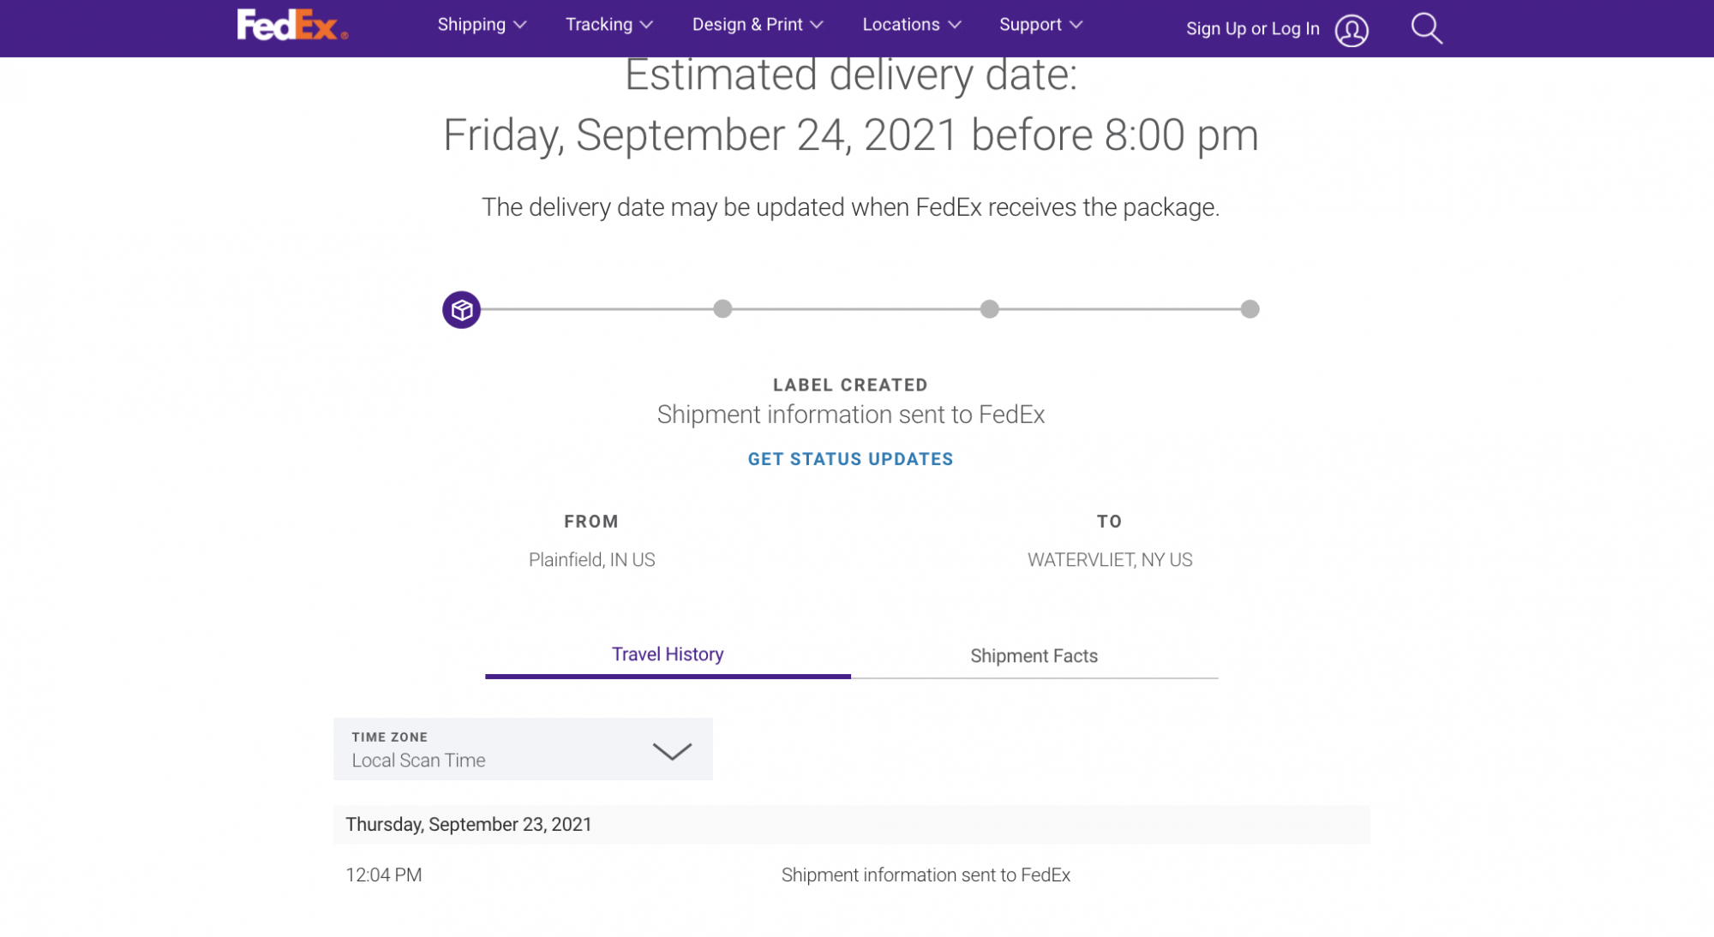Expand the Locations menu
The width and height of the screenshot is (1714, 937).
[911, 25]
